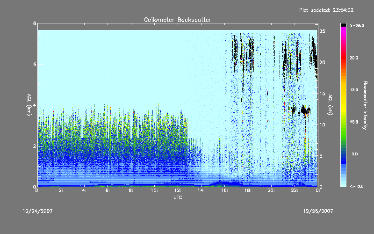Click the "6:" hour tick on UTC axis

[108, 190]
